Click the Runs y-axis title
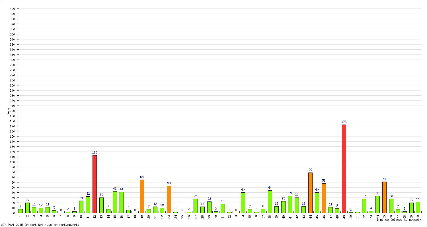Screen dimensions: 427x227 [x=8, y=111]
